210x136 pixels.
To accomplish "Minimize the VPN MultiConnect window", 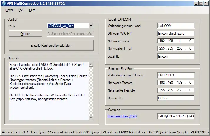I will tap(196, 4).
